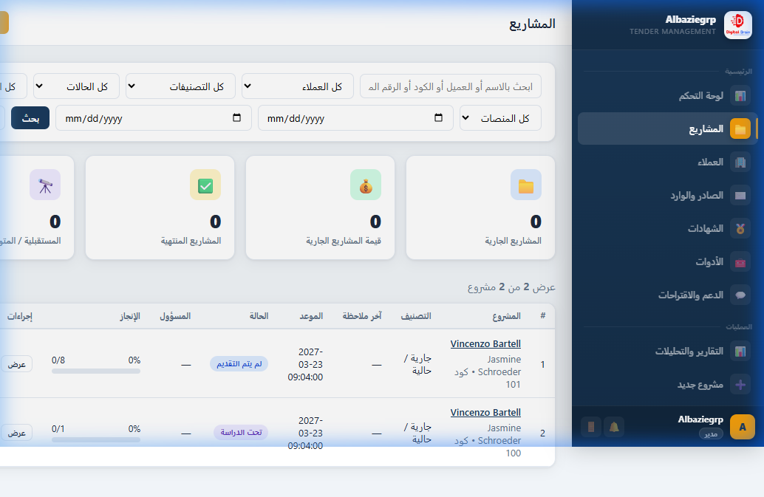Open Vincenzo Bartell link in row 1

pyautogui.click(x=485, y=343)
